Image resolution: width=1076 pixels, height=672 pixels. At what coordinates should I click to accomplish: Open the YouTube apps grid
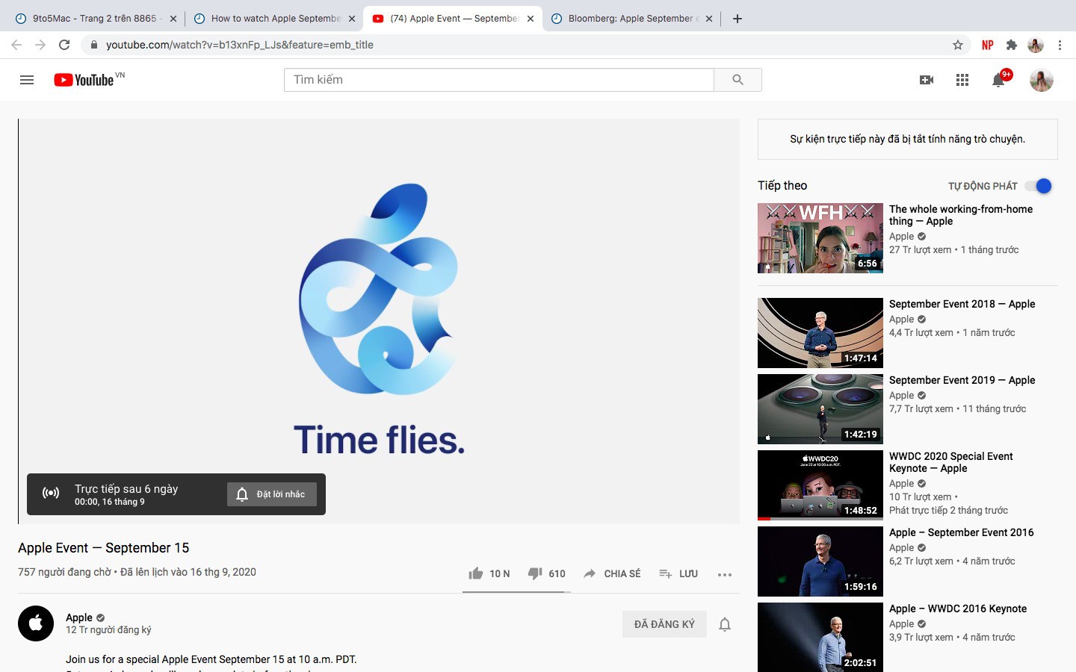point(962,80)
